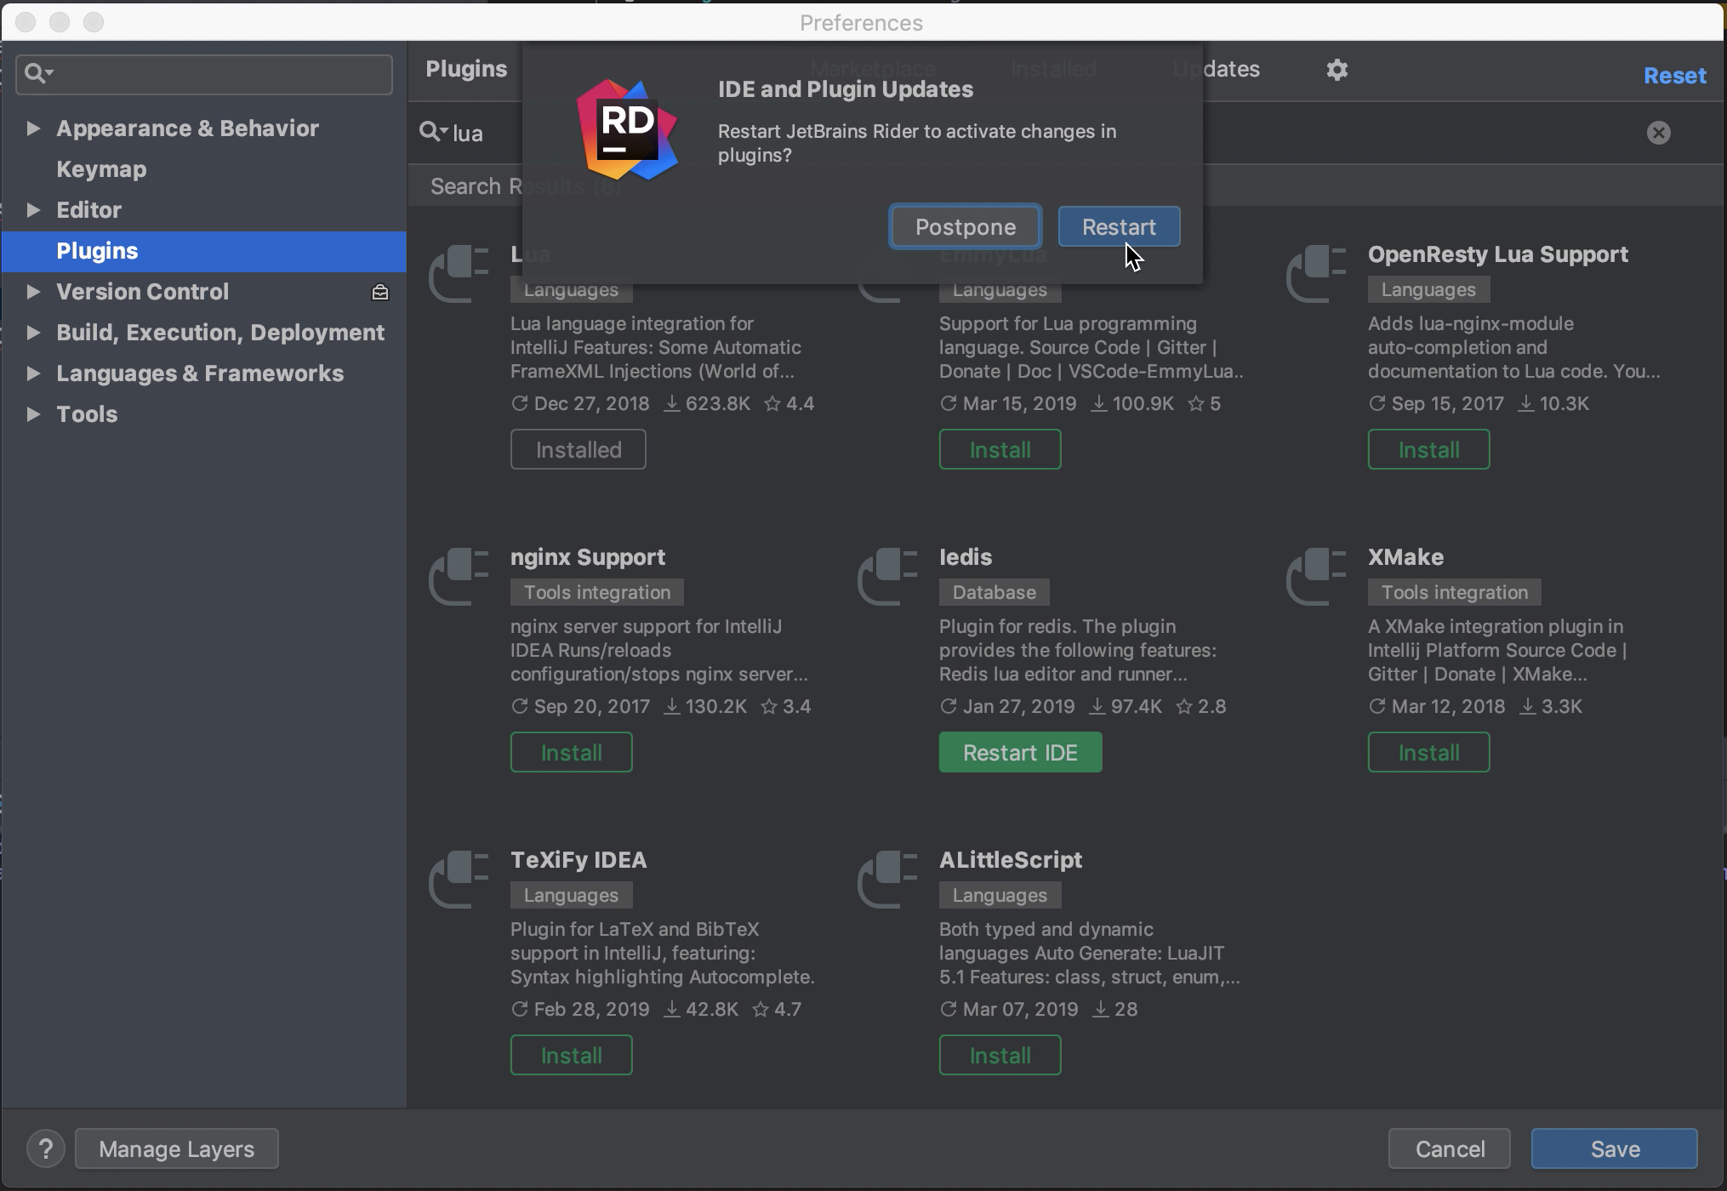
Task: Click the nginx Support plugin icon
Action: click(x=459, y=576)
